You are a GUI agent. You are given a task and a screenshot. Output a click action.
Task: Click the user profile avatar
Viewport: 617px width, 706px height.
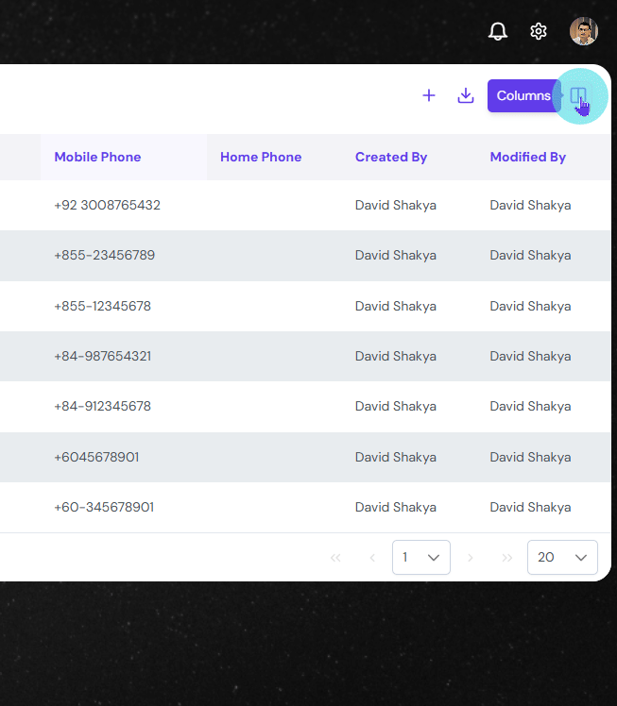point(584,31)
